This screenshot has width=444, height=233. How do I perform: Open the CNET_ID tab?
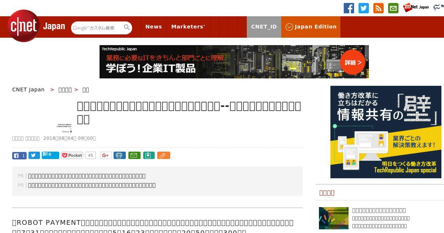[x=264, y=27]
